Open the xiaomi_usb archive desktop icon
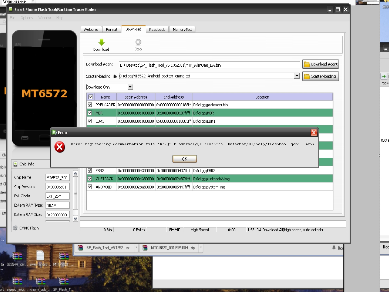The image size is (389, 292). click(x=40, y=282)
